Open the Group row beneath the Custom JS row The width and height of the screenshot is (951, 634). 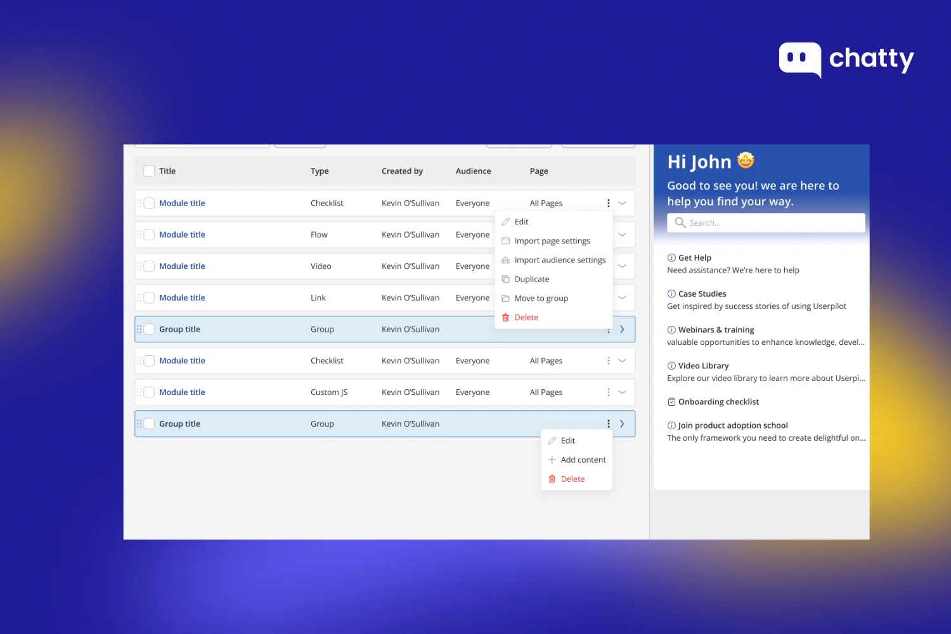pyautogui.click(x=622, y=424)
